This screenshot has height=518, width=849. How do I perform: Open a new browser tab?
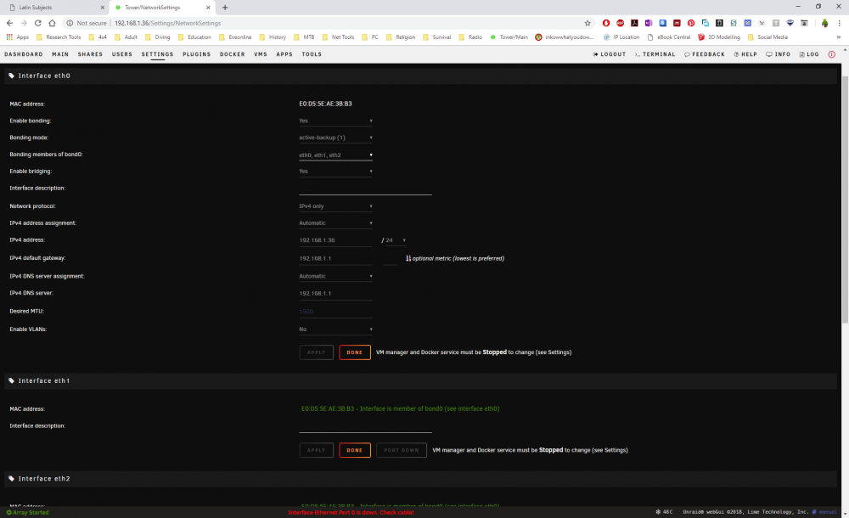[225, 8]
